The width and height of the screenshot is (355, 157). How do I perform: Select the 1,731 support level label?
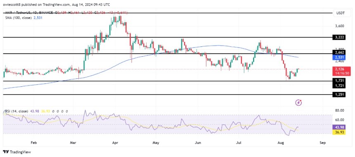[339, 81]
